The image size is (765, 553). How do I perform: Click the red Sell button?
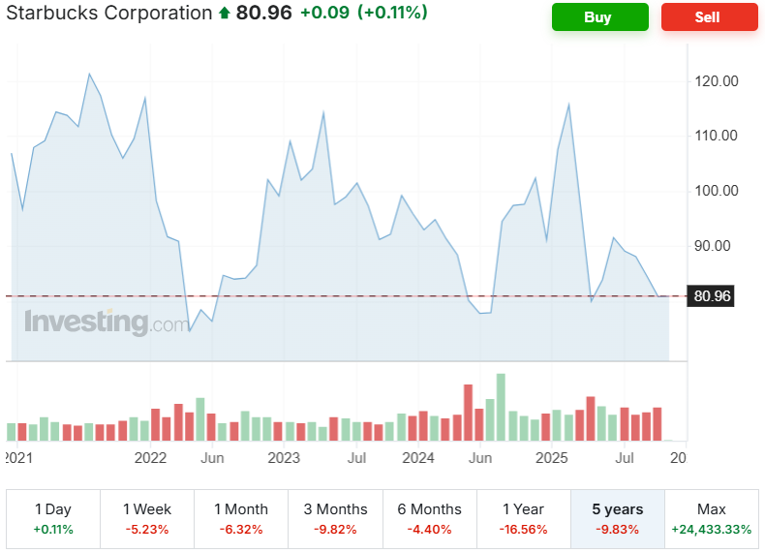(710, 17)
